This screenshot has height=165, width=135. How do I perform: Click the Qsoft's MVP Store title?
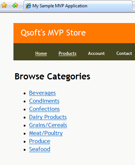tap(53, 33)
